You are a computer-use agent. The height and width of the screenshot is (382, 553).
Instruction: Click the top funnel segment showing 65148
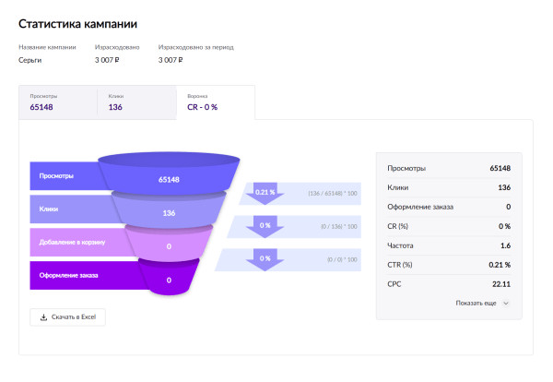click(x=169, y=177)
